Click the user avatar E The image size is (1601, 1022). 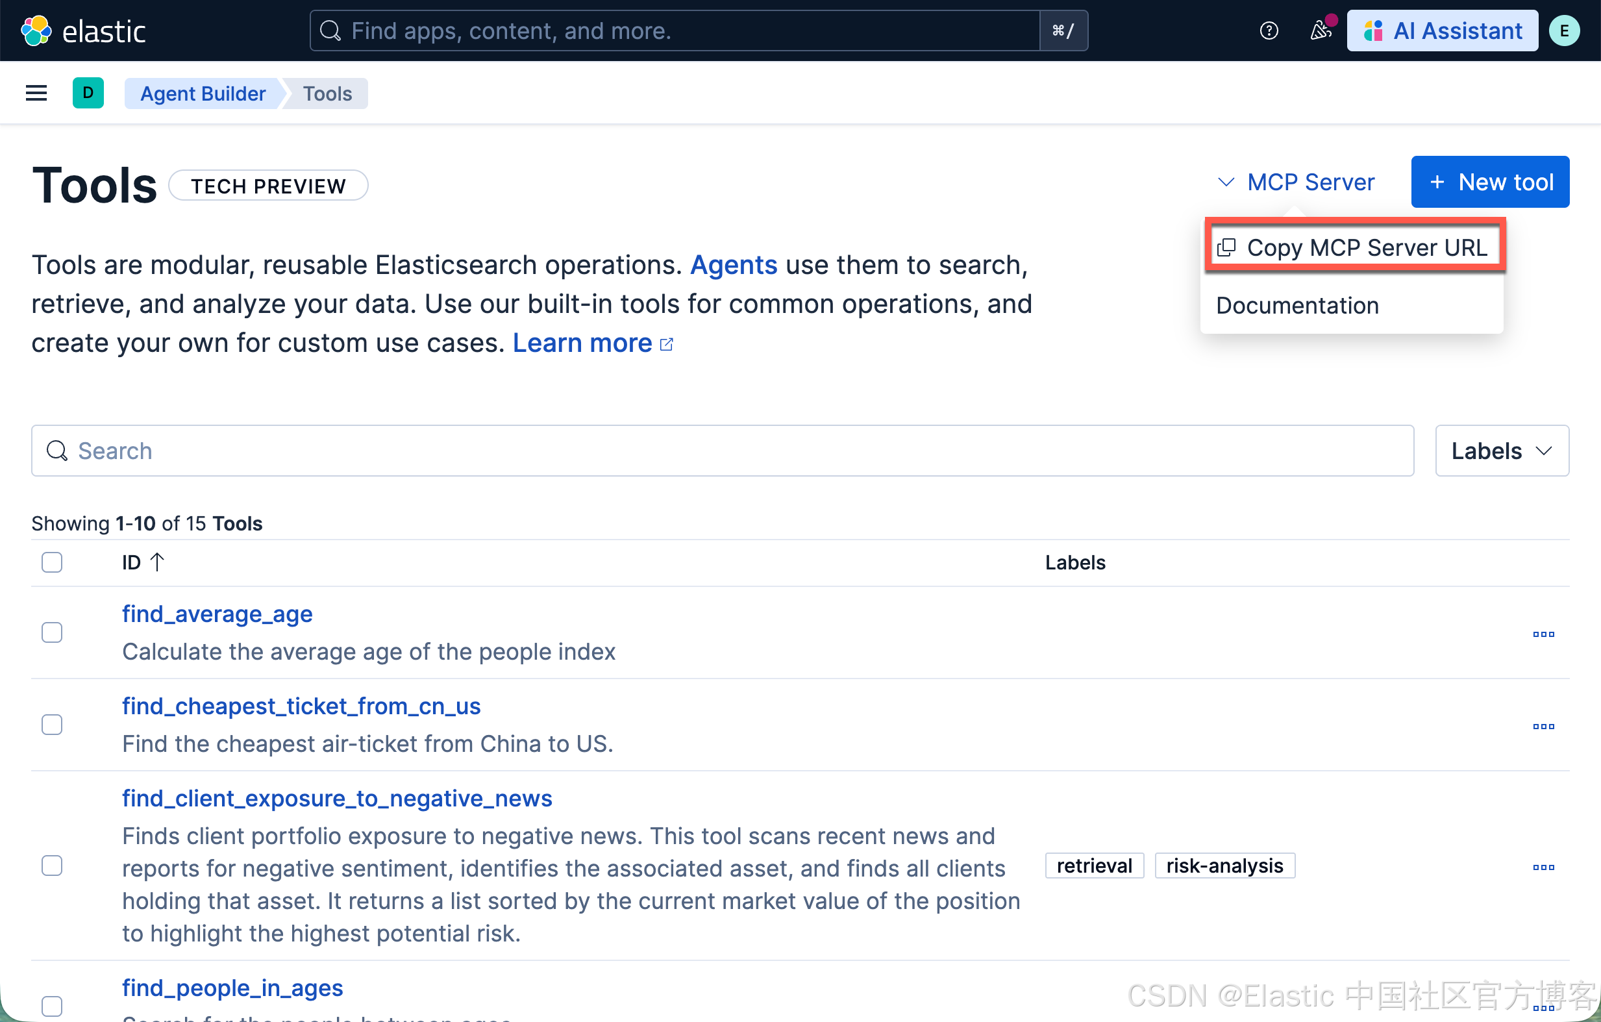click(x=1564, y=31)
